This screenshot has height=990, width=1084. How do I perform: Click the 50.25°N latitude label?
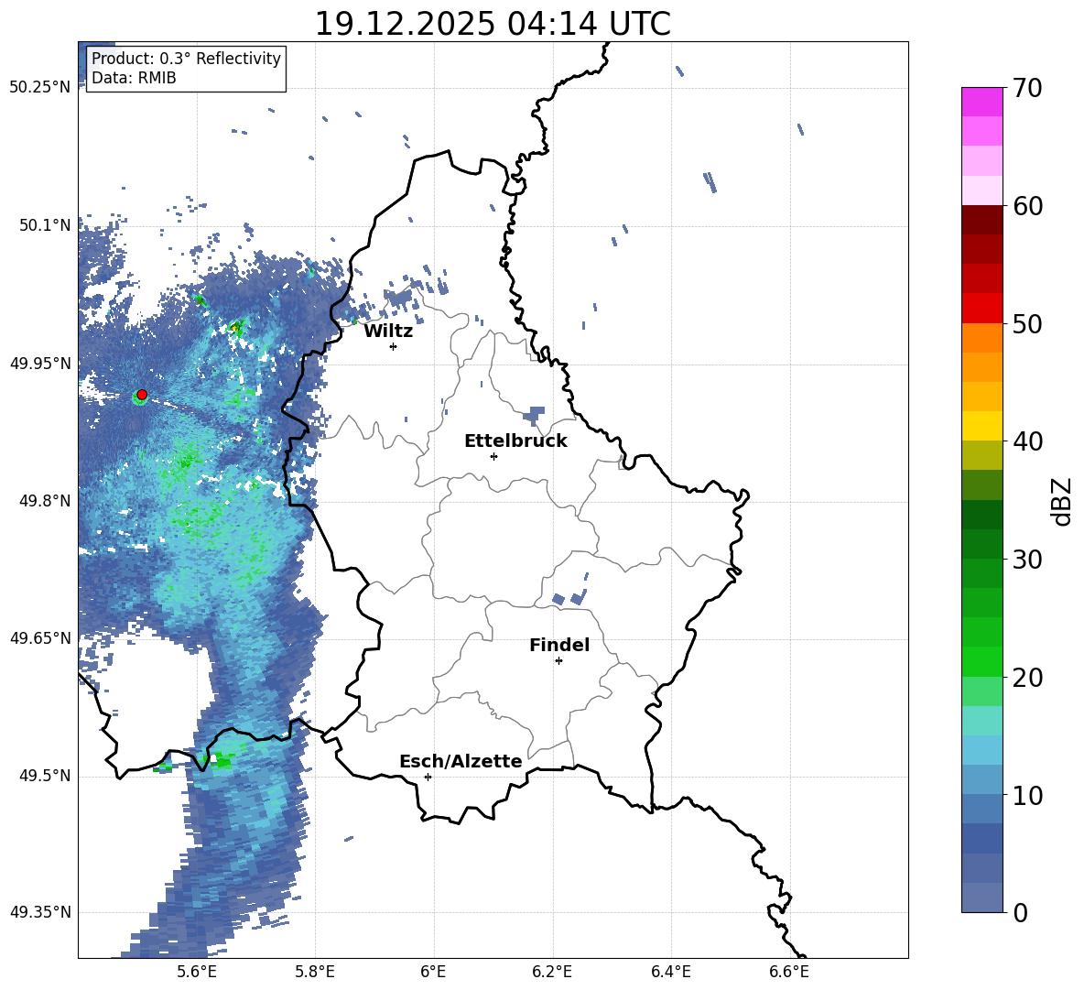click(40, 88)
